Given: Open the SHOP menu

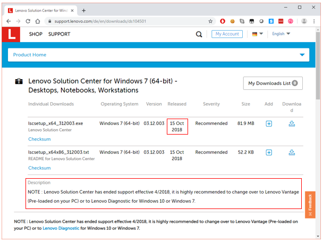Looking at the screenshot, I should click(36, 34).
